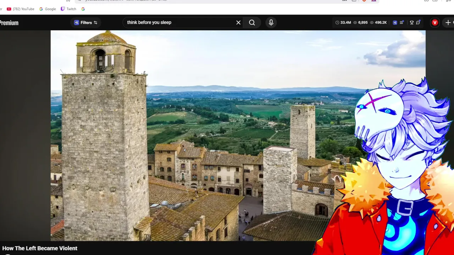Start voice search with the microphone

click(271, 23)
